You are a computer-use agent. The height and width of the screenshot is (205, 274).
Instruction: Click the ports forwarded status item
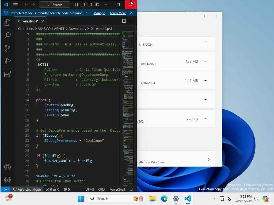[x=67, y=189]
